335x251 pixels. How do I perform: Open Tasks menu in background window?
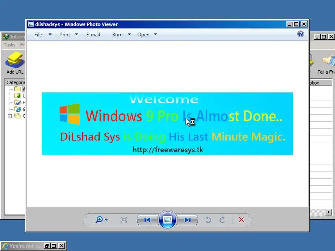point(10,45)
